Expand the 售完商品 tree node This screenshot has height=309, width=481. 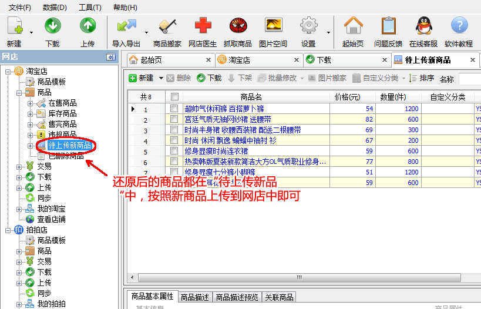click(x=30, y=125)
